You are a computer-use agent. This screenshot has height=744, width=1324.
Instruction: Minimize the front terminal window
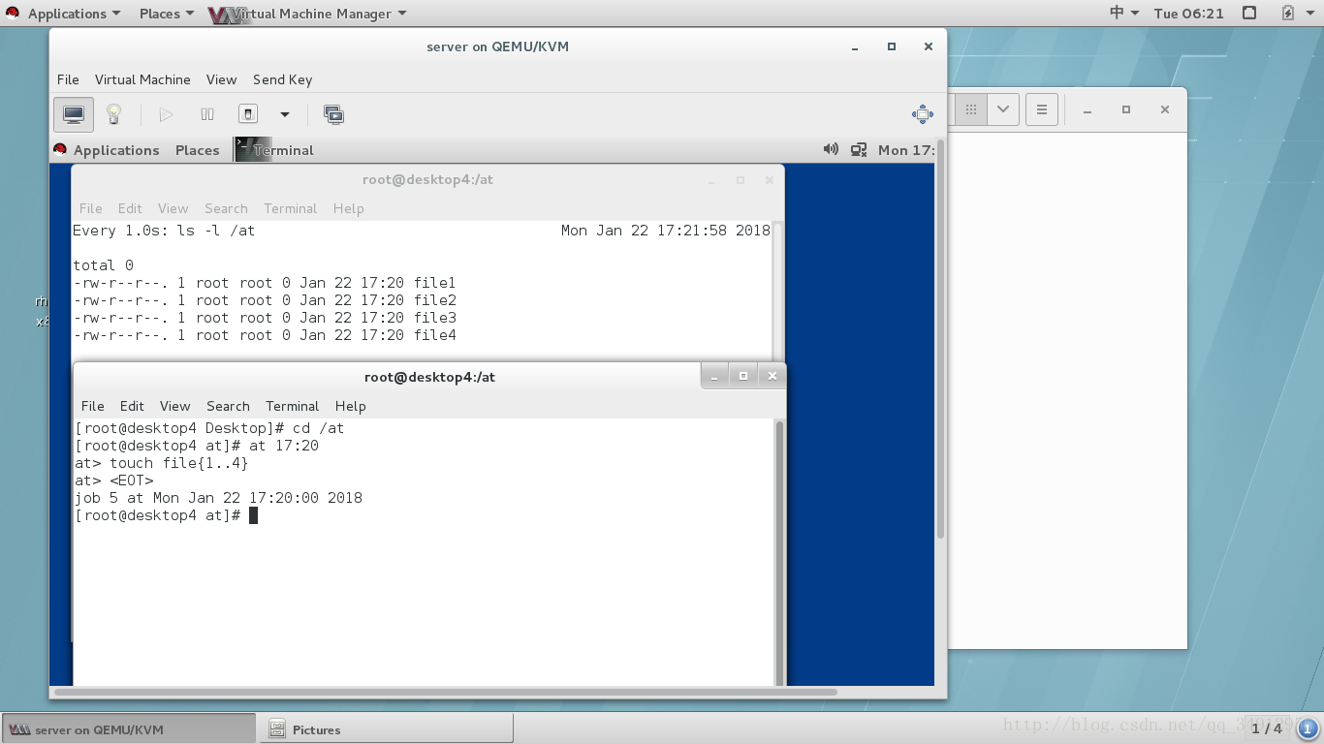point(714,376)
